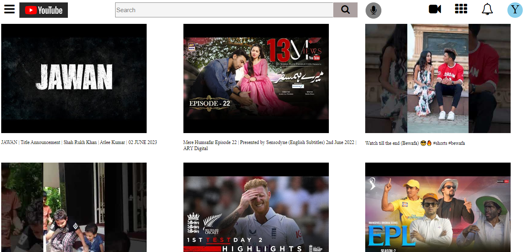Click the Create video camera icon
The height and width of the screenshot is (252, 526).
pyautogui.click(x=435, y=10)
